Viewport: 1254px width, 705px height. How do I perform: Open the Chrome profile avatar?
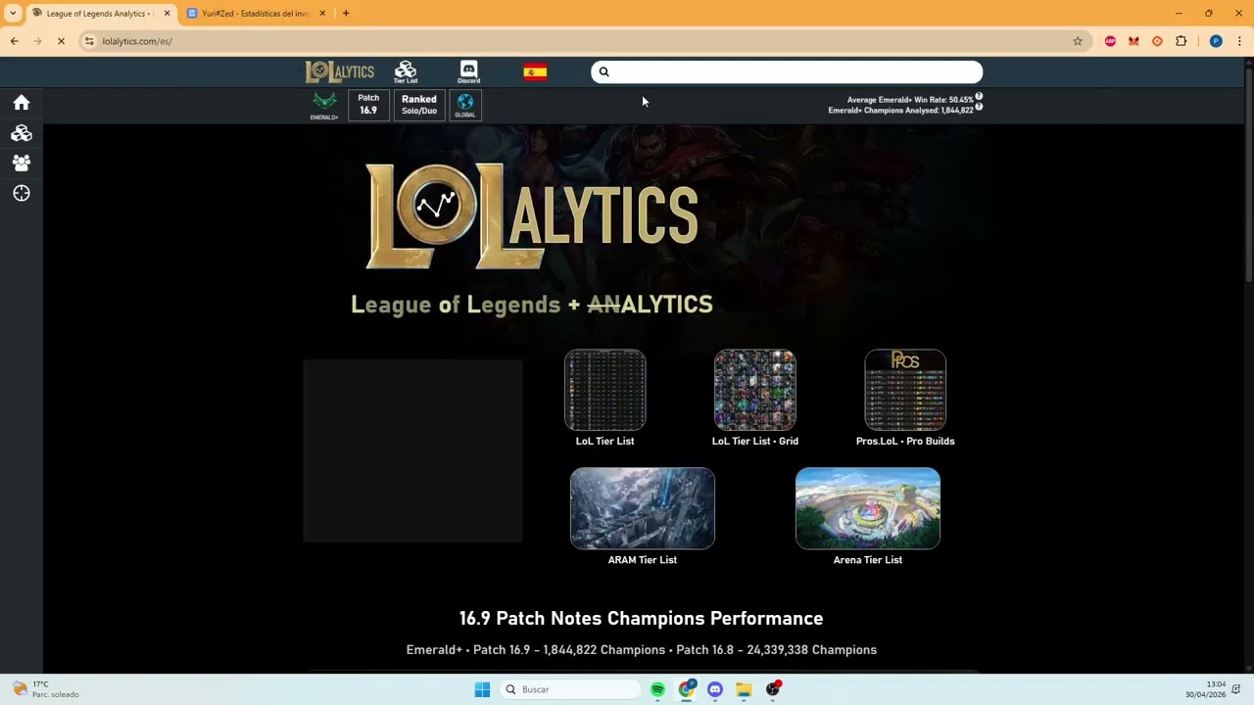point(1216,41)
